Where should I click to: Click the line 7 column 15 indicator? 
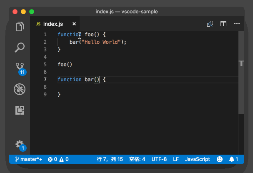[x=110, y=159]
